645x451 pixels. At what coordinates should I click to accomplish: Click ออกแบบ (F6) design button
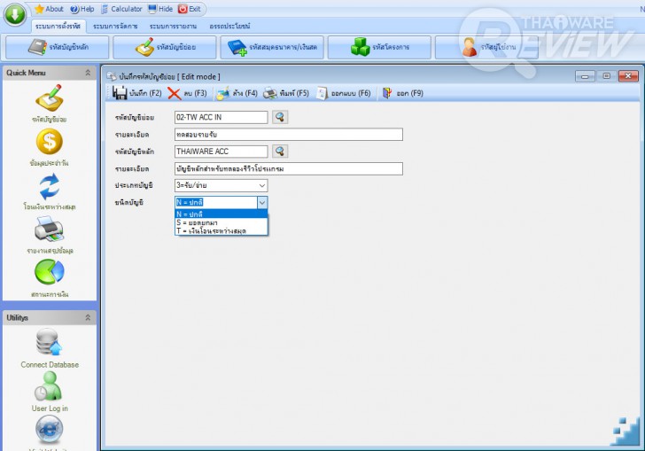click(x=344, y=93)
